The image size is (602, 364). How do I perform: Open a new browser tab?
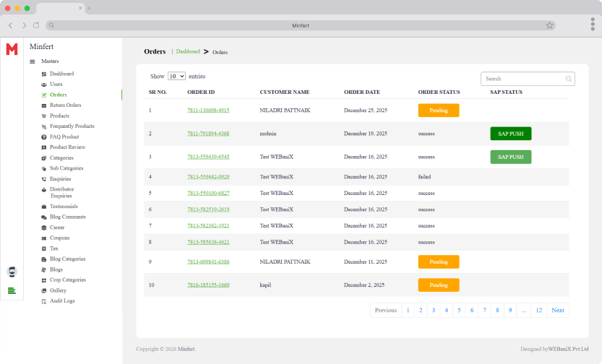click(89, 8)
